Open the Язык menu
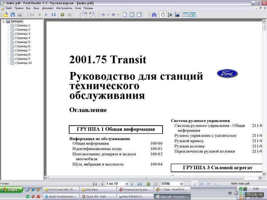Screen dimensions: 267x200 (x=36, y=8)
